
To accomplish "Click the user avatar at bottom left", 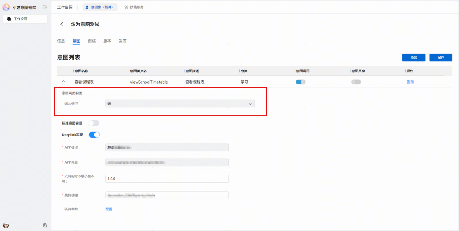I will (x=6, y=225).
